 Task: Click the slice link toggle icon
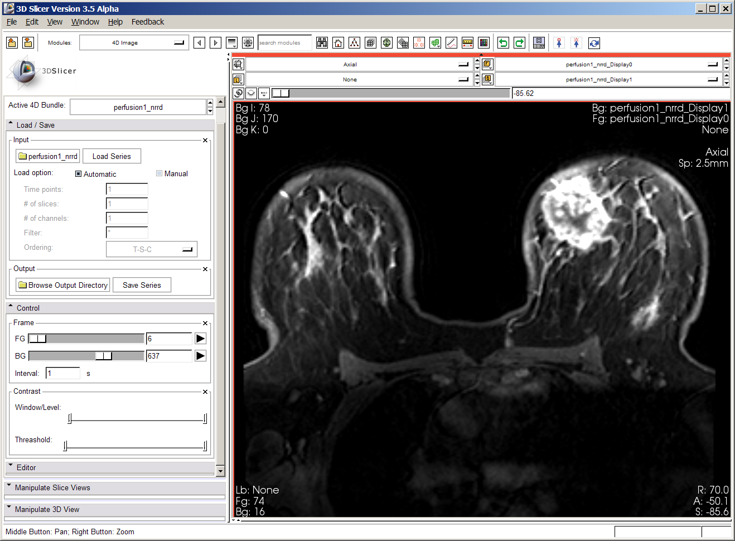coord(239,93)
